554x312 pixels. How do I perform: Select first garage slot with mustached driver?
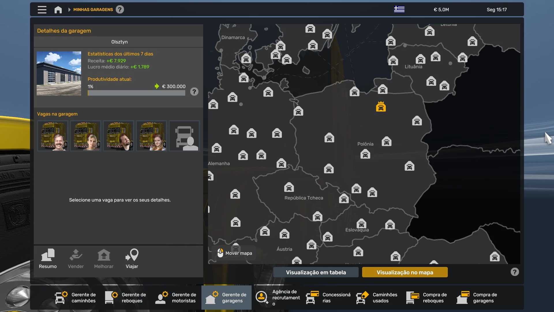point(53,135)
